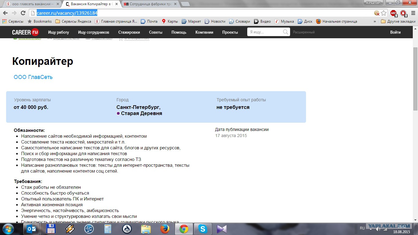This screenshot has height=235, width=418.
Task: Open the Начальная страница Firefox bookmark
Action: coord(337,21)
